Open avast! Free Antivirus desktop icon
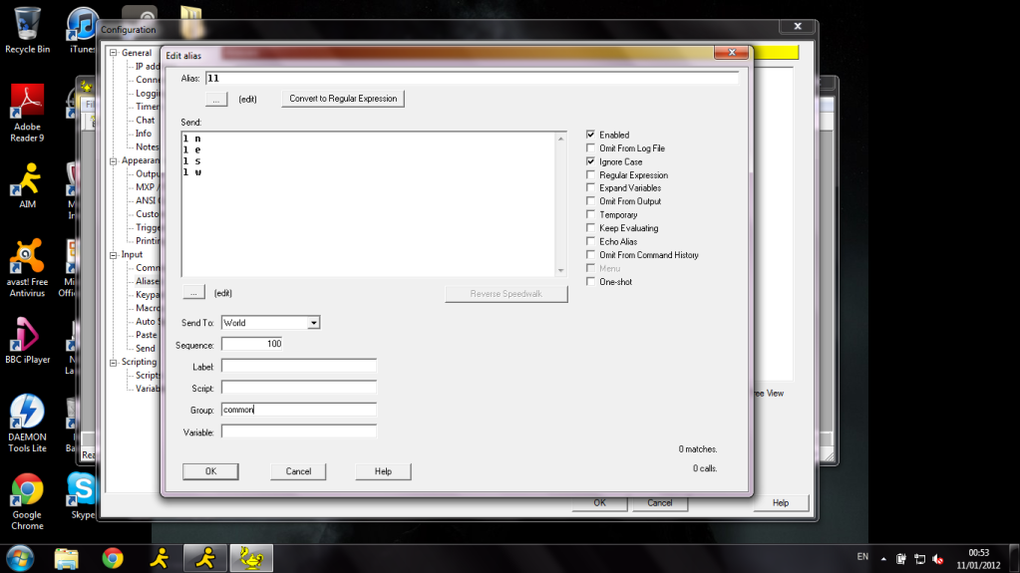This screenshot has height=573, width=1020. (x=27, y=268)
